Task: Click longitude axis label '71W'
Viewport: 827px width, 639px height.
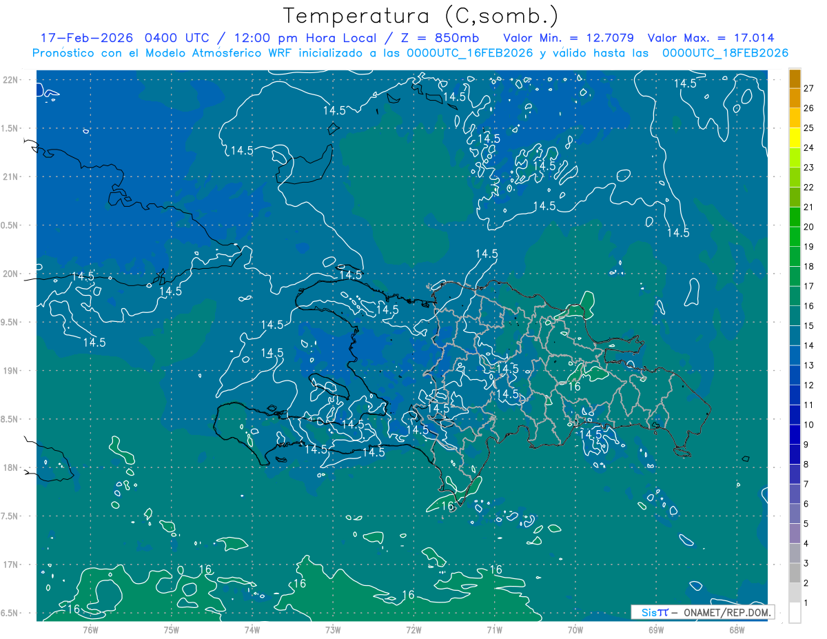Action: [494, 629]
